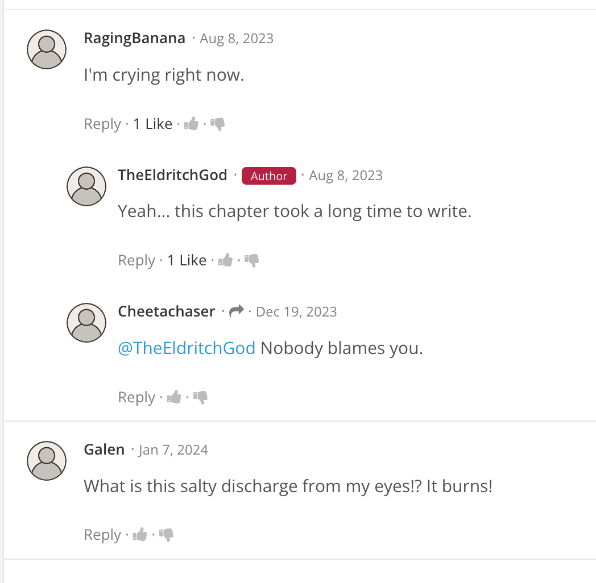Image resolution: width=596 pixels, height=583 pixels.
Task: Open RagingBanana's profile from username
Action: 134,38
